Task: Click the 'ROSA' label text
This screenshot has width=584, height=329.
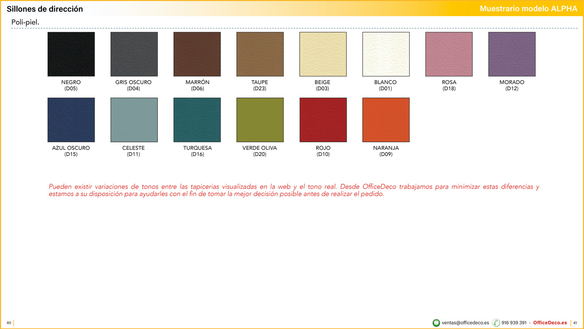Action: pos(449,82)
